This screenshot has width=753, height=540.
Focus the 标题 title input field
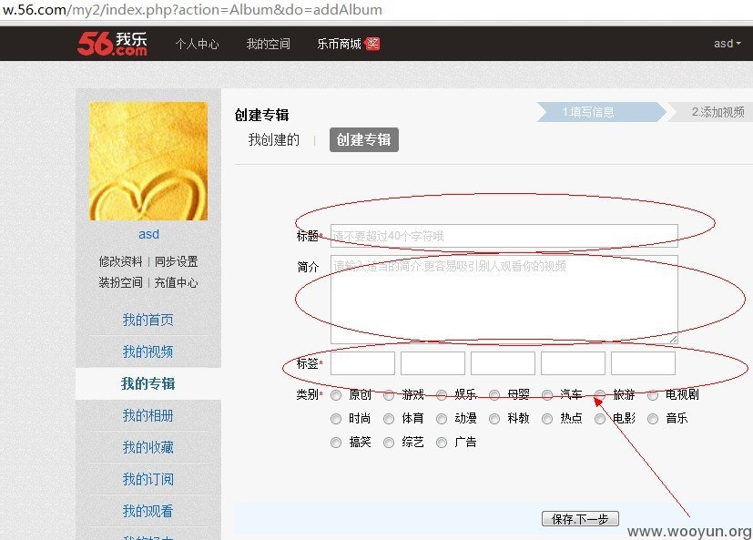pos(504,236)
